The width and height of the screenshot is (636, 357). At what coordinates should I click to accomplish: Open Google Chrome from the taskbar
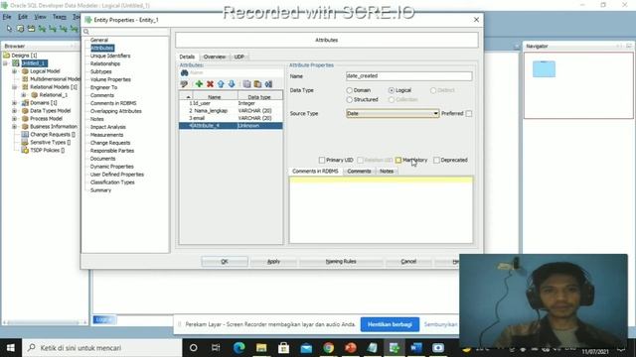(329, 348)
